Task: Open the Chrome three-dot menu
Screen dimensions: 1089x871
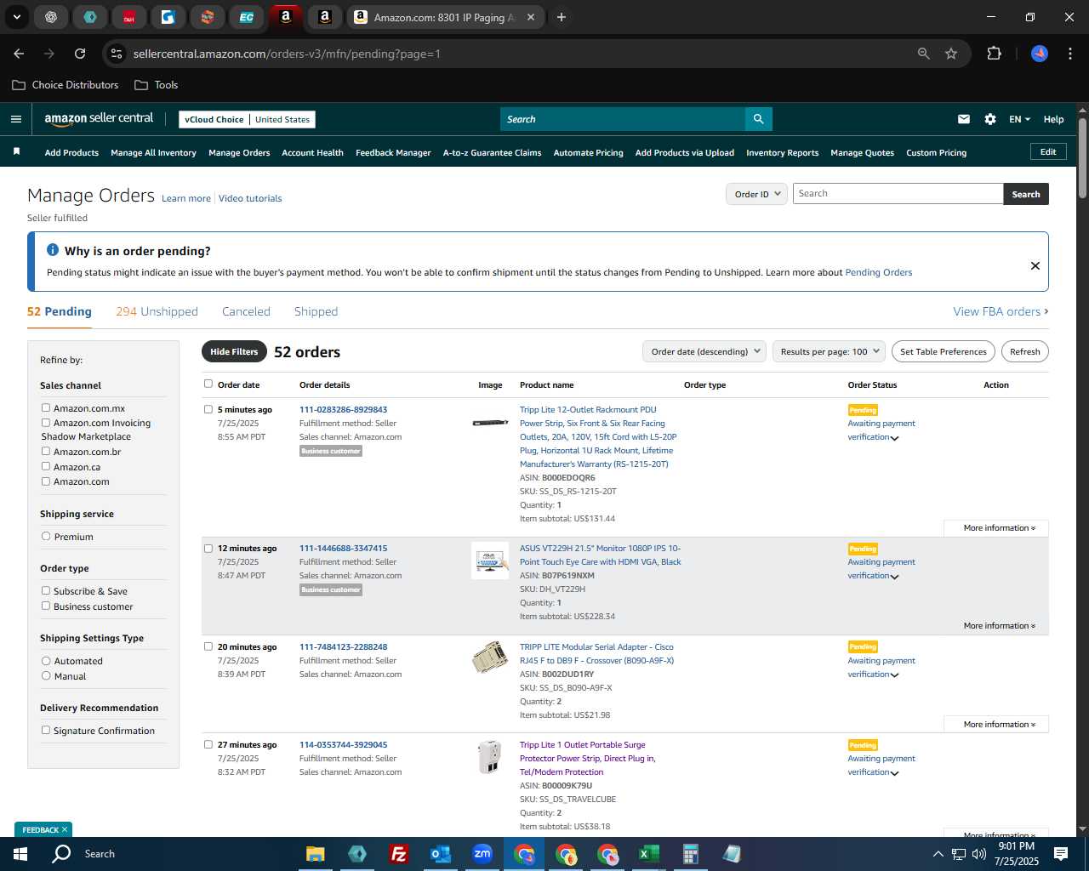Action: [x=1069, y=54]
